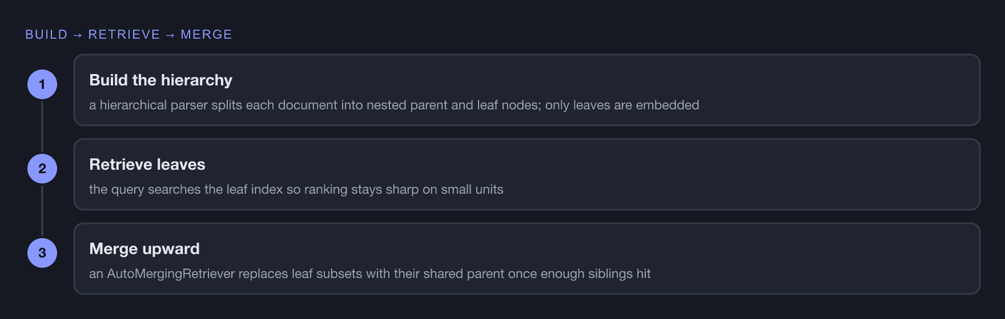Viewport: 1005px width, 319px height.
Task: Click the connector line between steps 2 and 3
Action: point(42,211)
